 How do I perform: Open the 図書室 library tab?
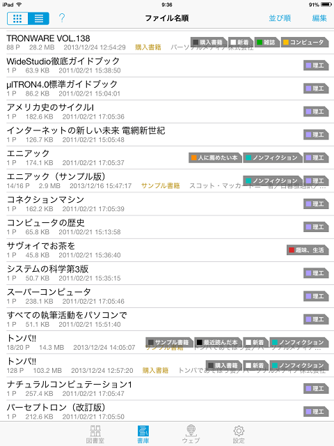95,434
